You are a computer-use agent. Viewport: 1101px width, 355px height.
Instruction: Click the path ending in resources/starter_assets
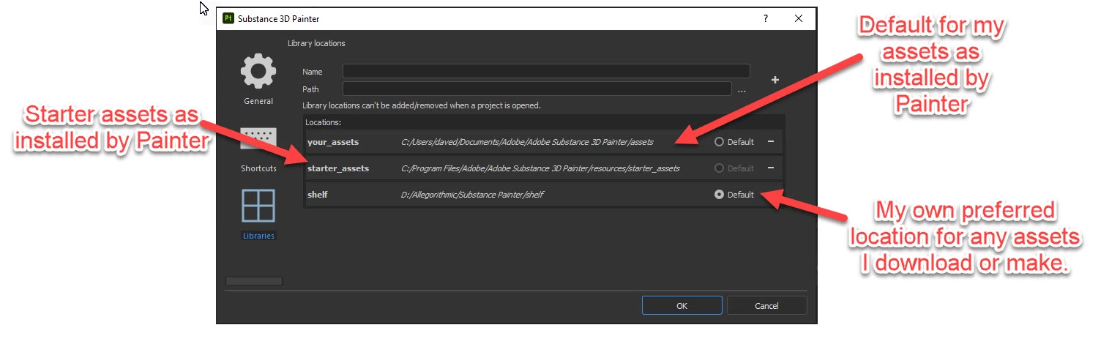tap(540, 168)
